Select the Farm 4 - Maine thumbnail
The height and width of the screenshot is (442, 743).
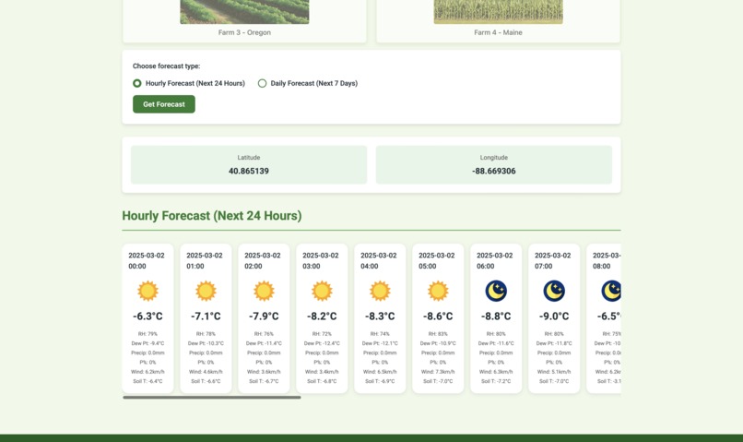499,12
